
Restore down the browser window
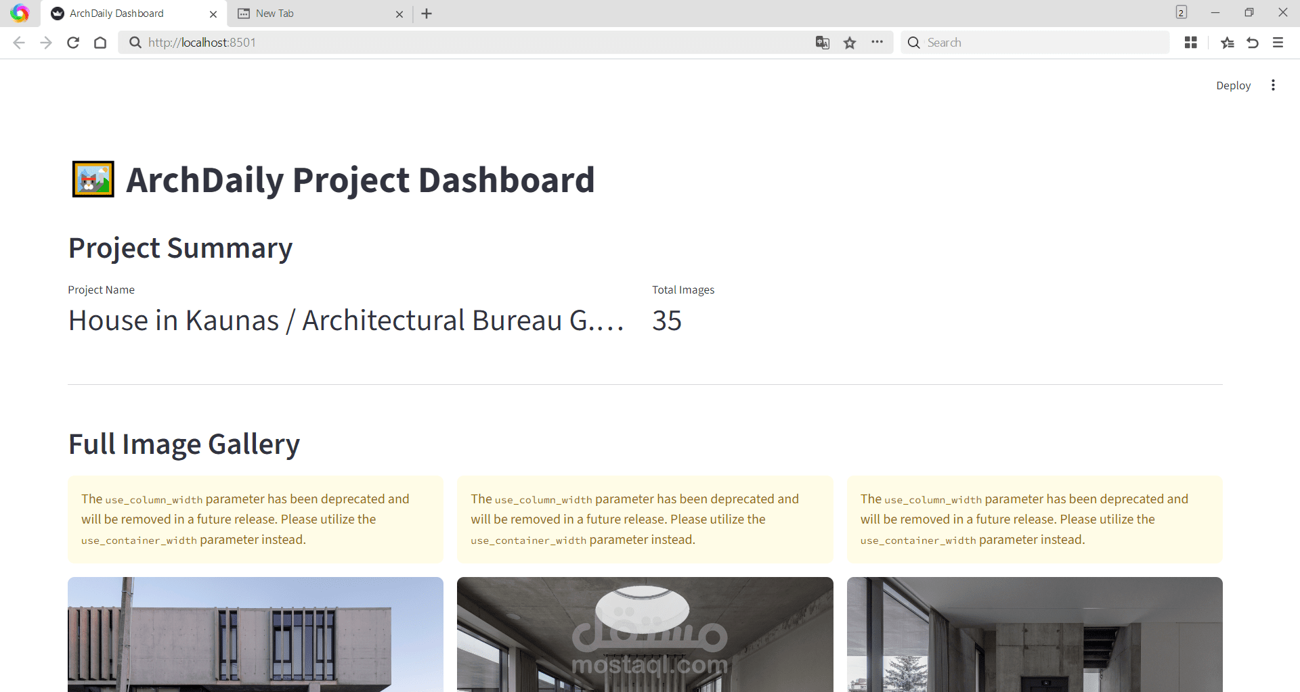[x=1249, y=12]
